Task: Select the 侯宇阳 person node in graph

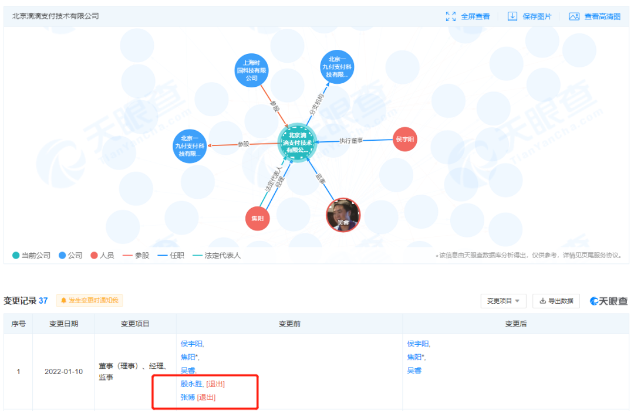Action: point(404,140)
